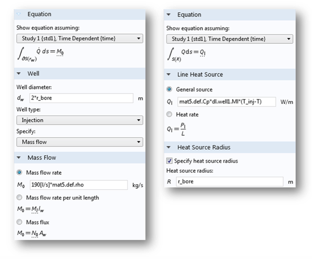Collapse the Heat Source Radius section

click(169, 147)
